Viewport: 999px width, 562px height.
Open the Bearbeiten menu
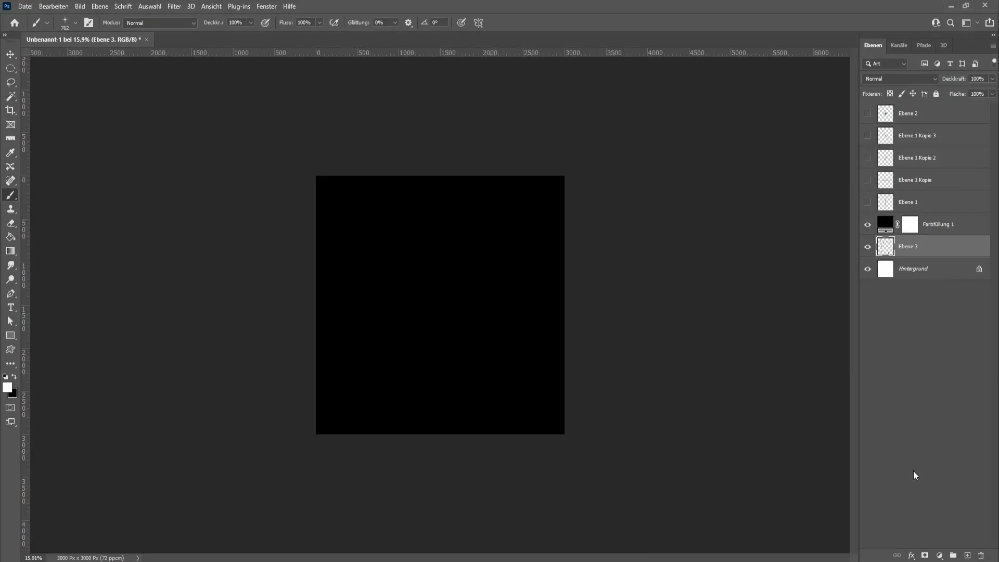54,6
